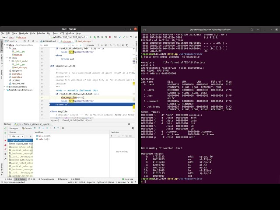Viewport: 280px width, 210px height.
Task: Click previous occurrence up arrow in find bar
Action: point(98,45)
